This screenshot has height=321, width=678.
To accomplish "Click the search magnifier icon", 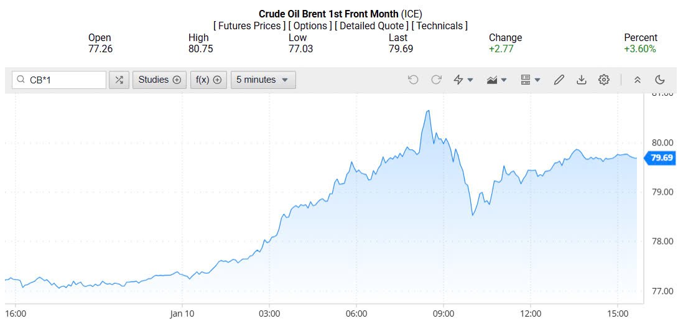I will 21,80.
